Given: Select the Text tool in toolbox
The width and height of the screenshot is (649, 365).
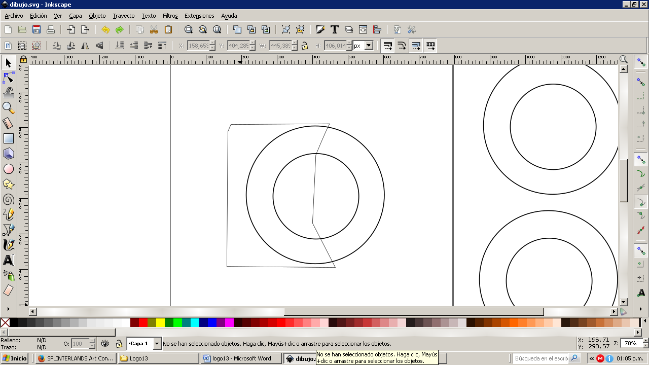Looking at the screenshot, I should (8, 260).
